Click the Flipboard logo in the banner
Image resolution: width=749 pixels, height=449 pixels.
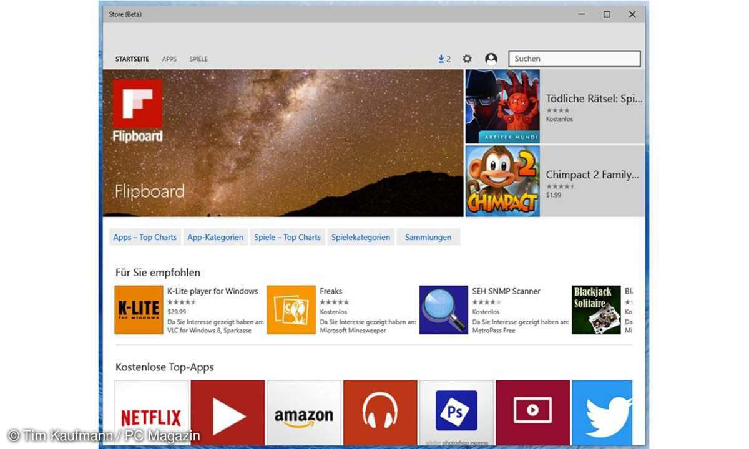137,110
